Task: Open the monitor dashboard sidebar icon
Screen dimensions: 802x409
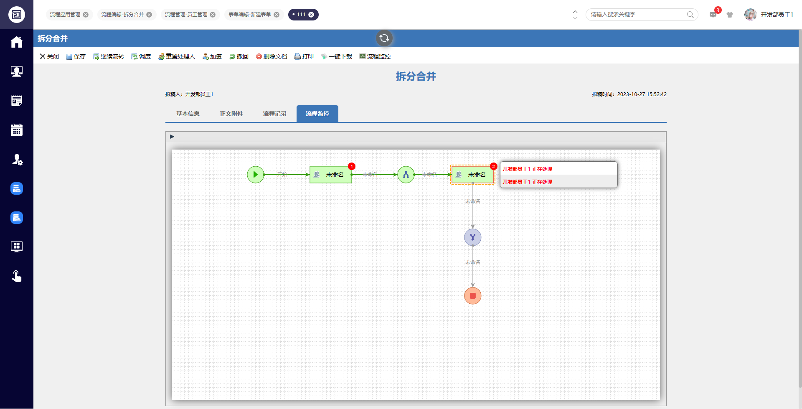Action: pos(17,247)
